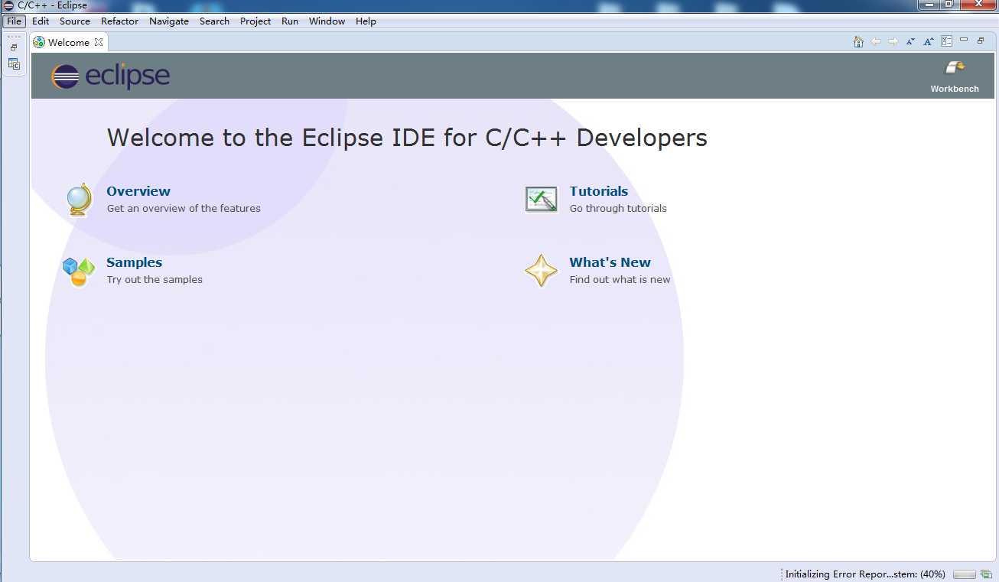Image resolution: width=999 pixels, height=582 pixels.
Task: Click 'Initializing Error Repor...stem: (40%)' status text
Action: pos(865,574)
